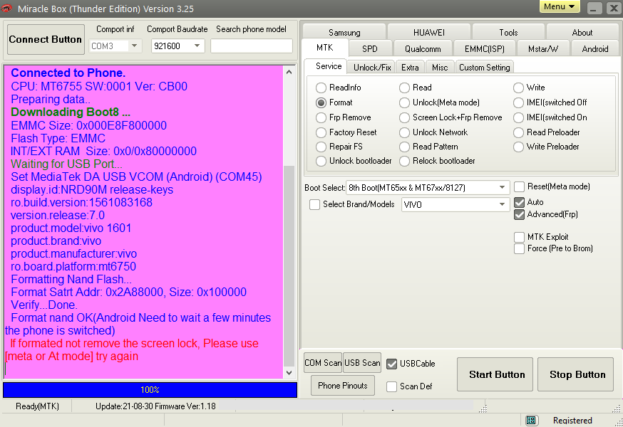Image resolution: width=623 pixels, height=427 pixels.
Task: Enable the Select Brand/Models checkbox
Action: [x=314, y=204]
